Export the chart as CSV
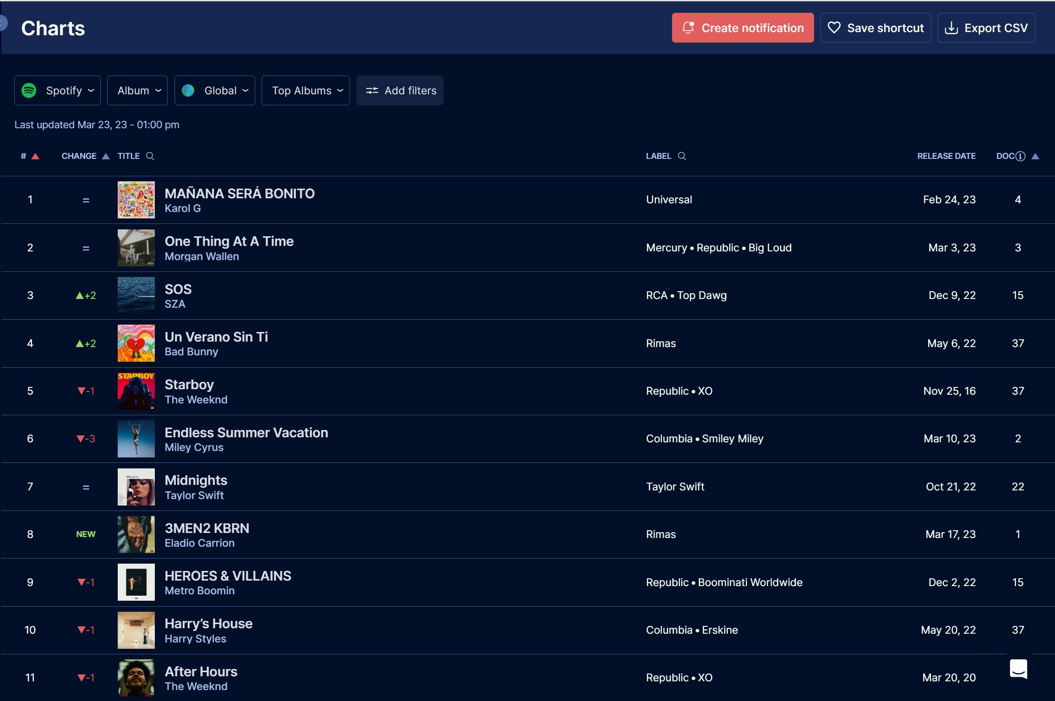Viewport: 1055px width, 701px height. [x=986, y=28]
